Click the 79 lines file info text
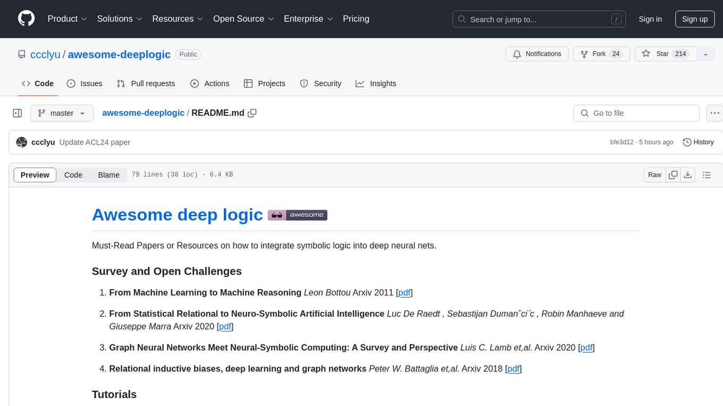The height and width of the screenshot is (406, 723). tap(182, 175)
